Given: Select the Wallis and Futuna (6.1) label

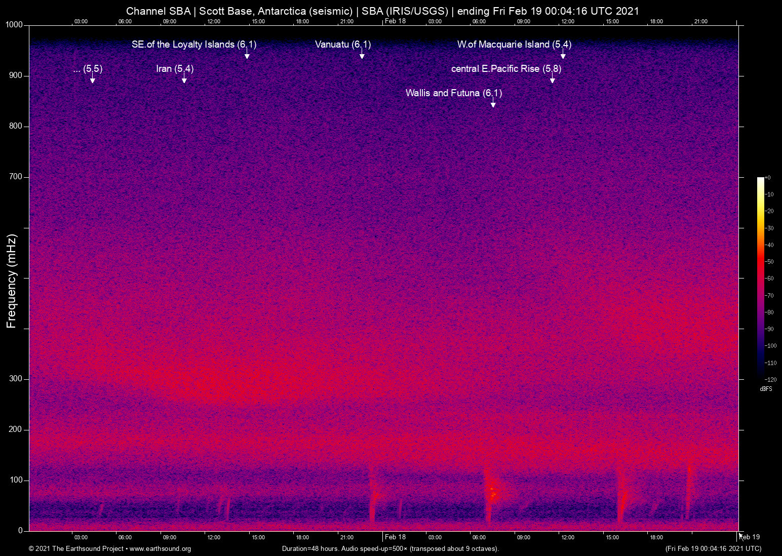Looking at the screenshot, I should point(453,93).
